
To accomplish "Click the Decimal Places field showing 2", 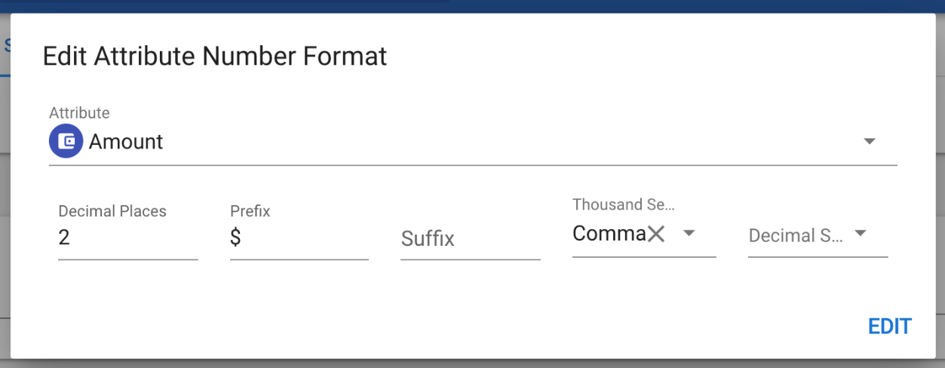I will (127, 238).
